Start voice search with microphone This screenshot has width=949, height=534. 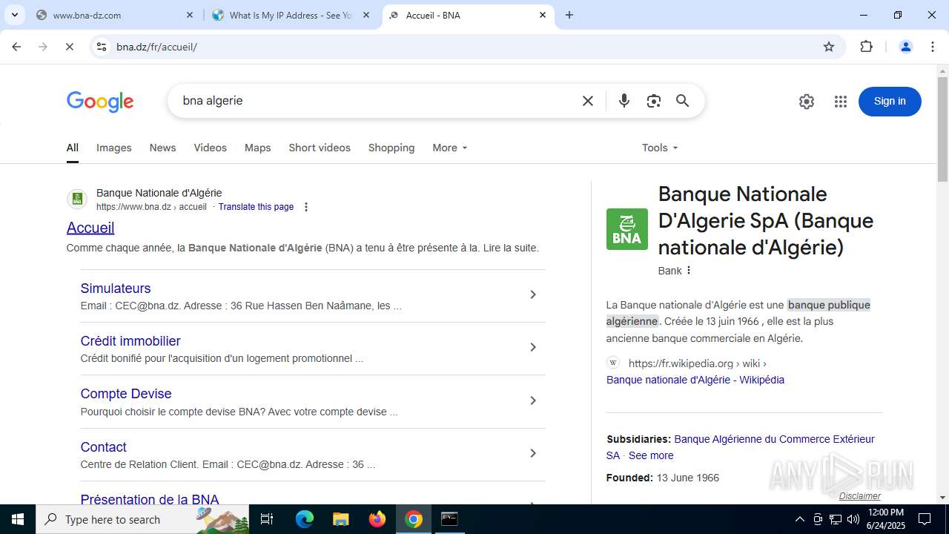[x=624, y=101]
